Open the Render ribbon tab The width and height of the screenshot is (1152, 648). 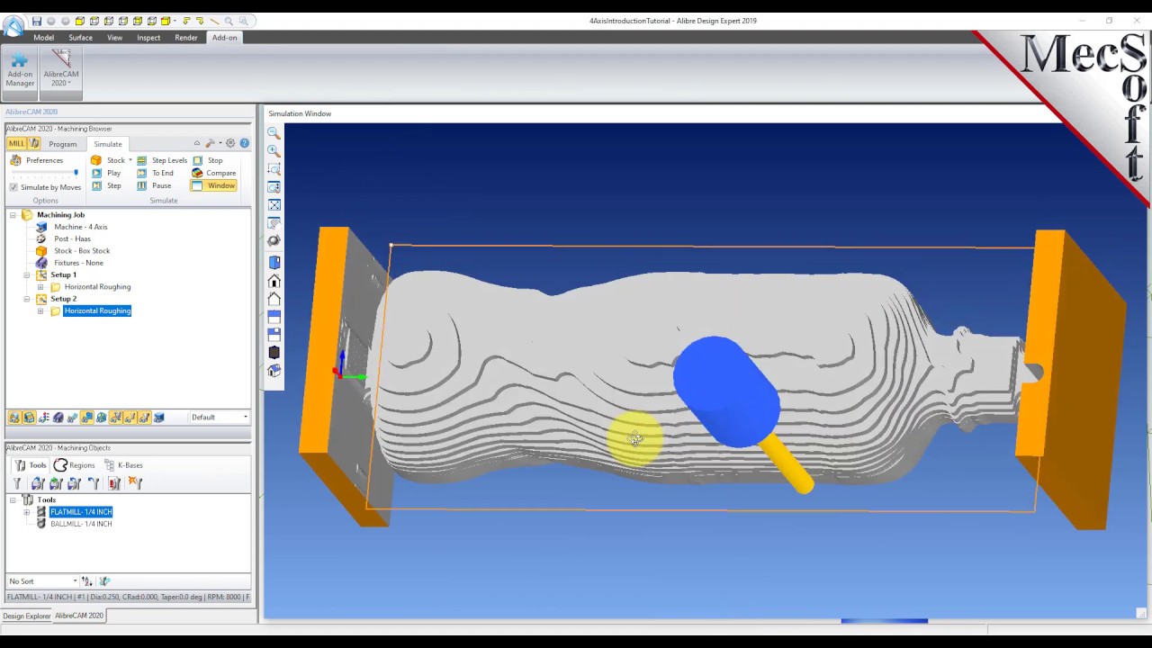coord(186,38)
